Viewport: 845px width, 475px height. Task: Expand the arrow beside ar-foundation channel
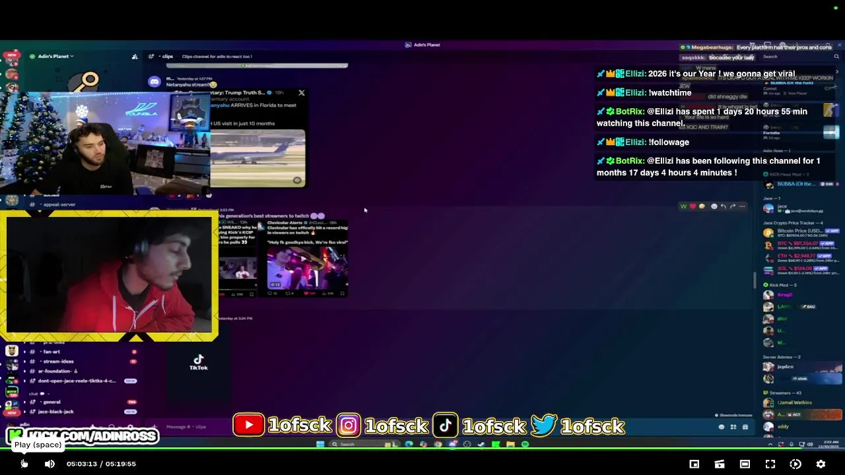pyautogui.click(x=24, y=371)
